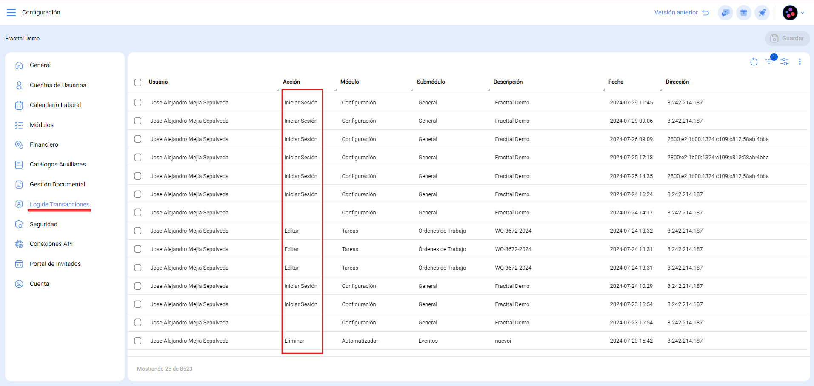This screenshot has width=814, height=386.
Task: Sort table by Fecha column header
Action: (x=615, y=82)
